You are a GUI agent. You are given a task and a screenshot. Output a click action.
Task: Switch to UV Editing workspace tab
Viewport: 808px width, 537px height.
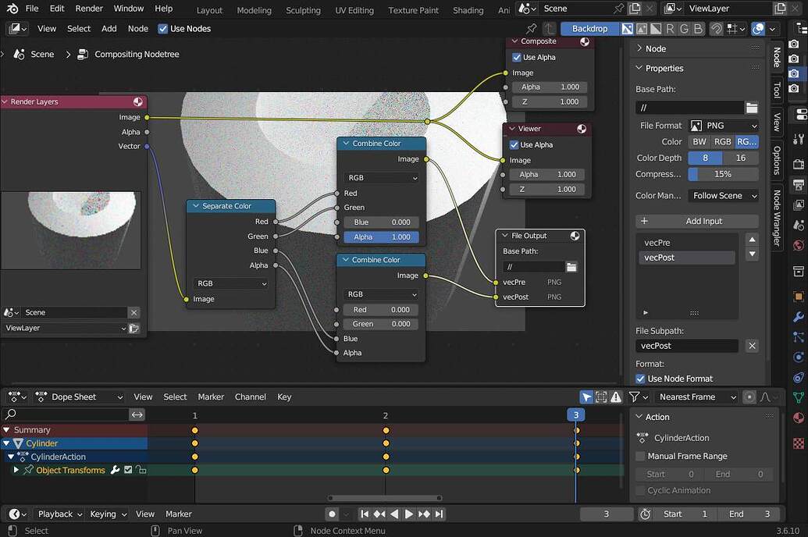[354, 10]
